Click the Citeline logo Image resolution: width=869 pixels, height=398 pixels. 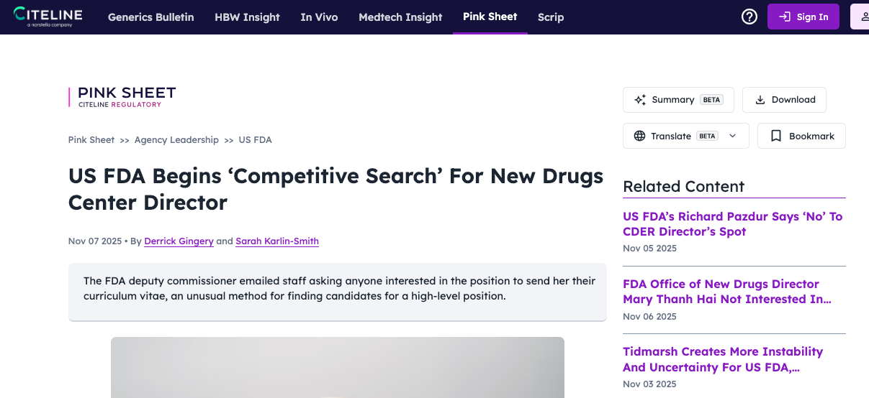coord(48,17)
